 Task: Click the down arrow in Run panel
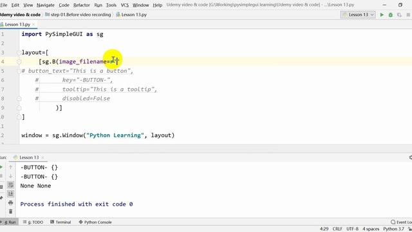pos(10,176)
